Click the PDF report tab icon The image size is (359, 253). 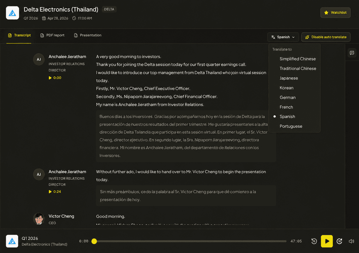click(42, 36)
